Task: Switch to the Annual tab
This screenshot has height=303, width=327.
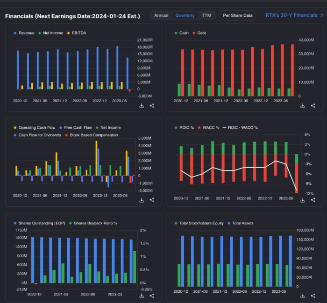Action: point(161,15)
